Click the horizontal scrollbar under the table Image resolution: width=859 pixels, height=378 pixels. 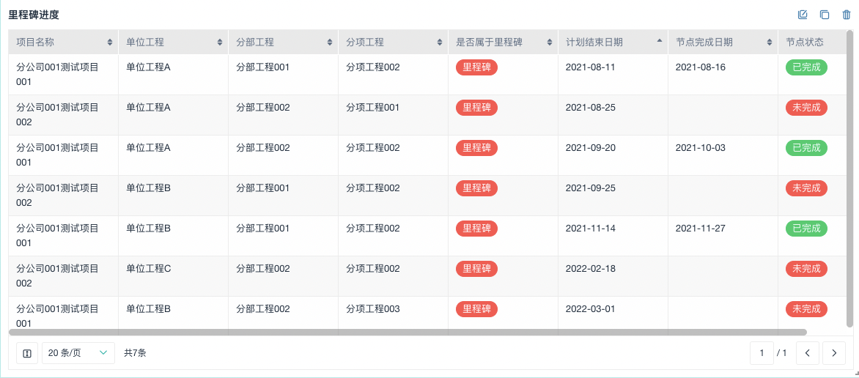408,333
